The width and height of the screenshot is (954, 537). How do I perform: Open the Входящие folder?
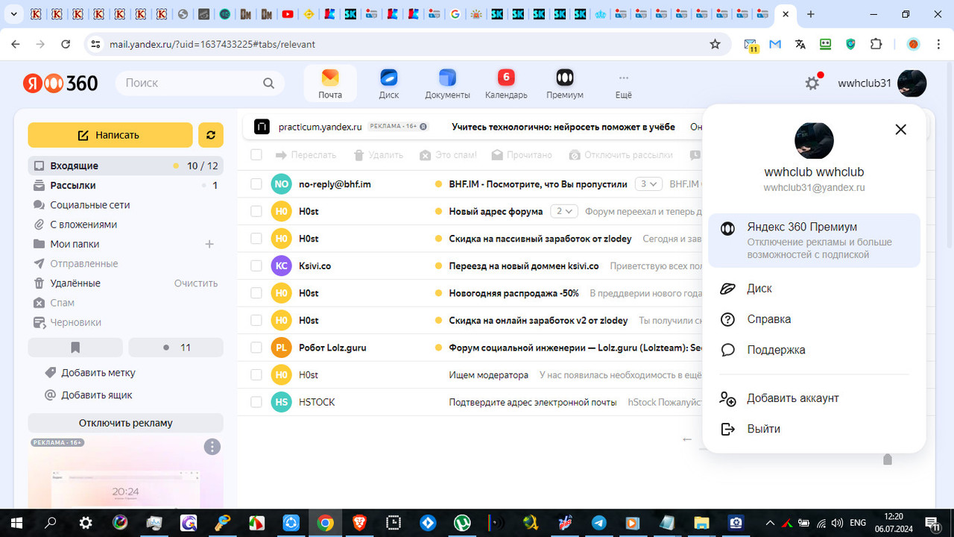pos(125,166)
